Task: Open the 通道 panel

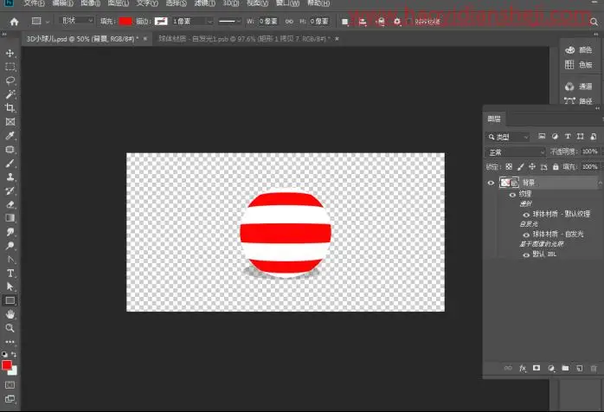Action: 579,87
